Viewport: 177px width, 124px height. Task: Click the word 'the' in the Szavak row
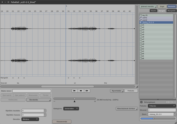pyautogui.click(x=106, y=83)
